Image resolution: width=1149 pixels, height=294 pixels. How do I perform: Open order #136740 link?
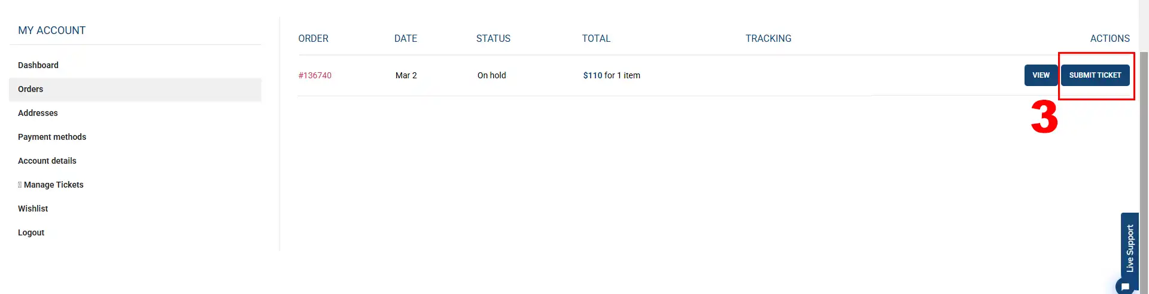[315, 75]
